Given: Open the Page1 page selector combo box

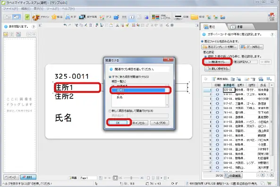Looking at the screenshot, I should point(88,178).
